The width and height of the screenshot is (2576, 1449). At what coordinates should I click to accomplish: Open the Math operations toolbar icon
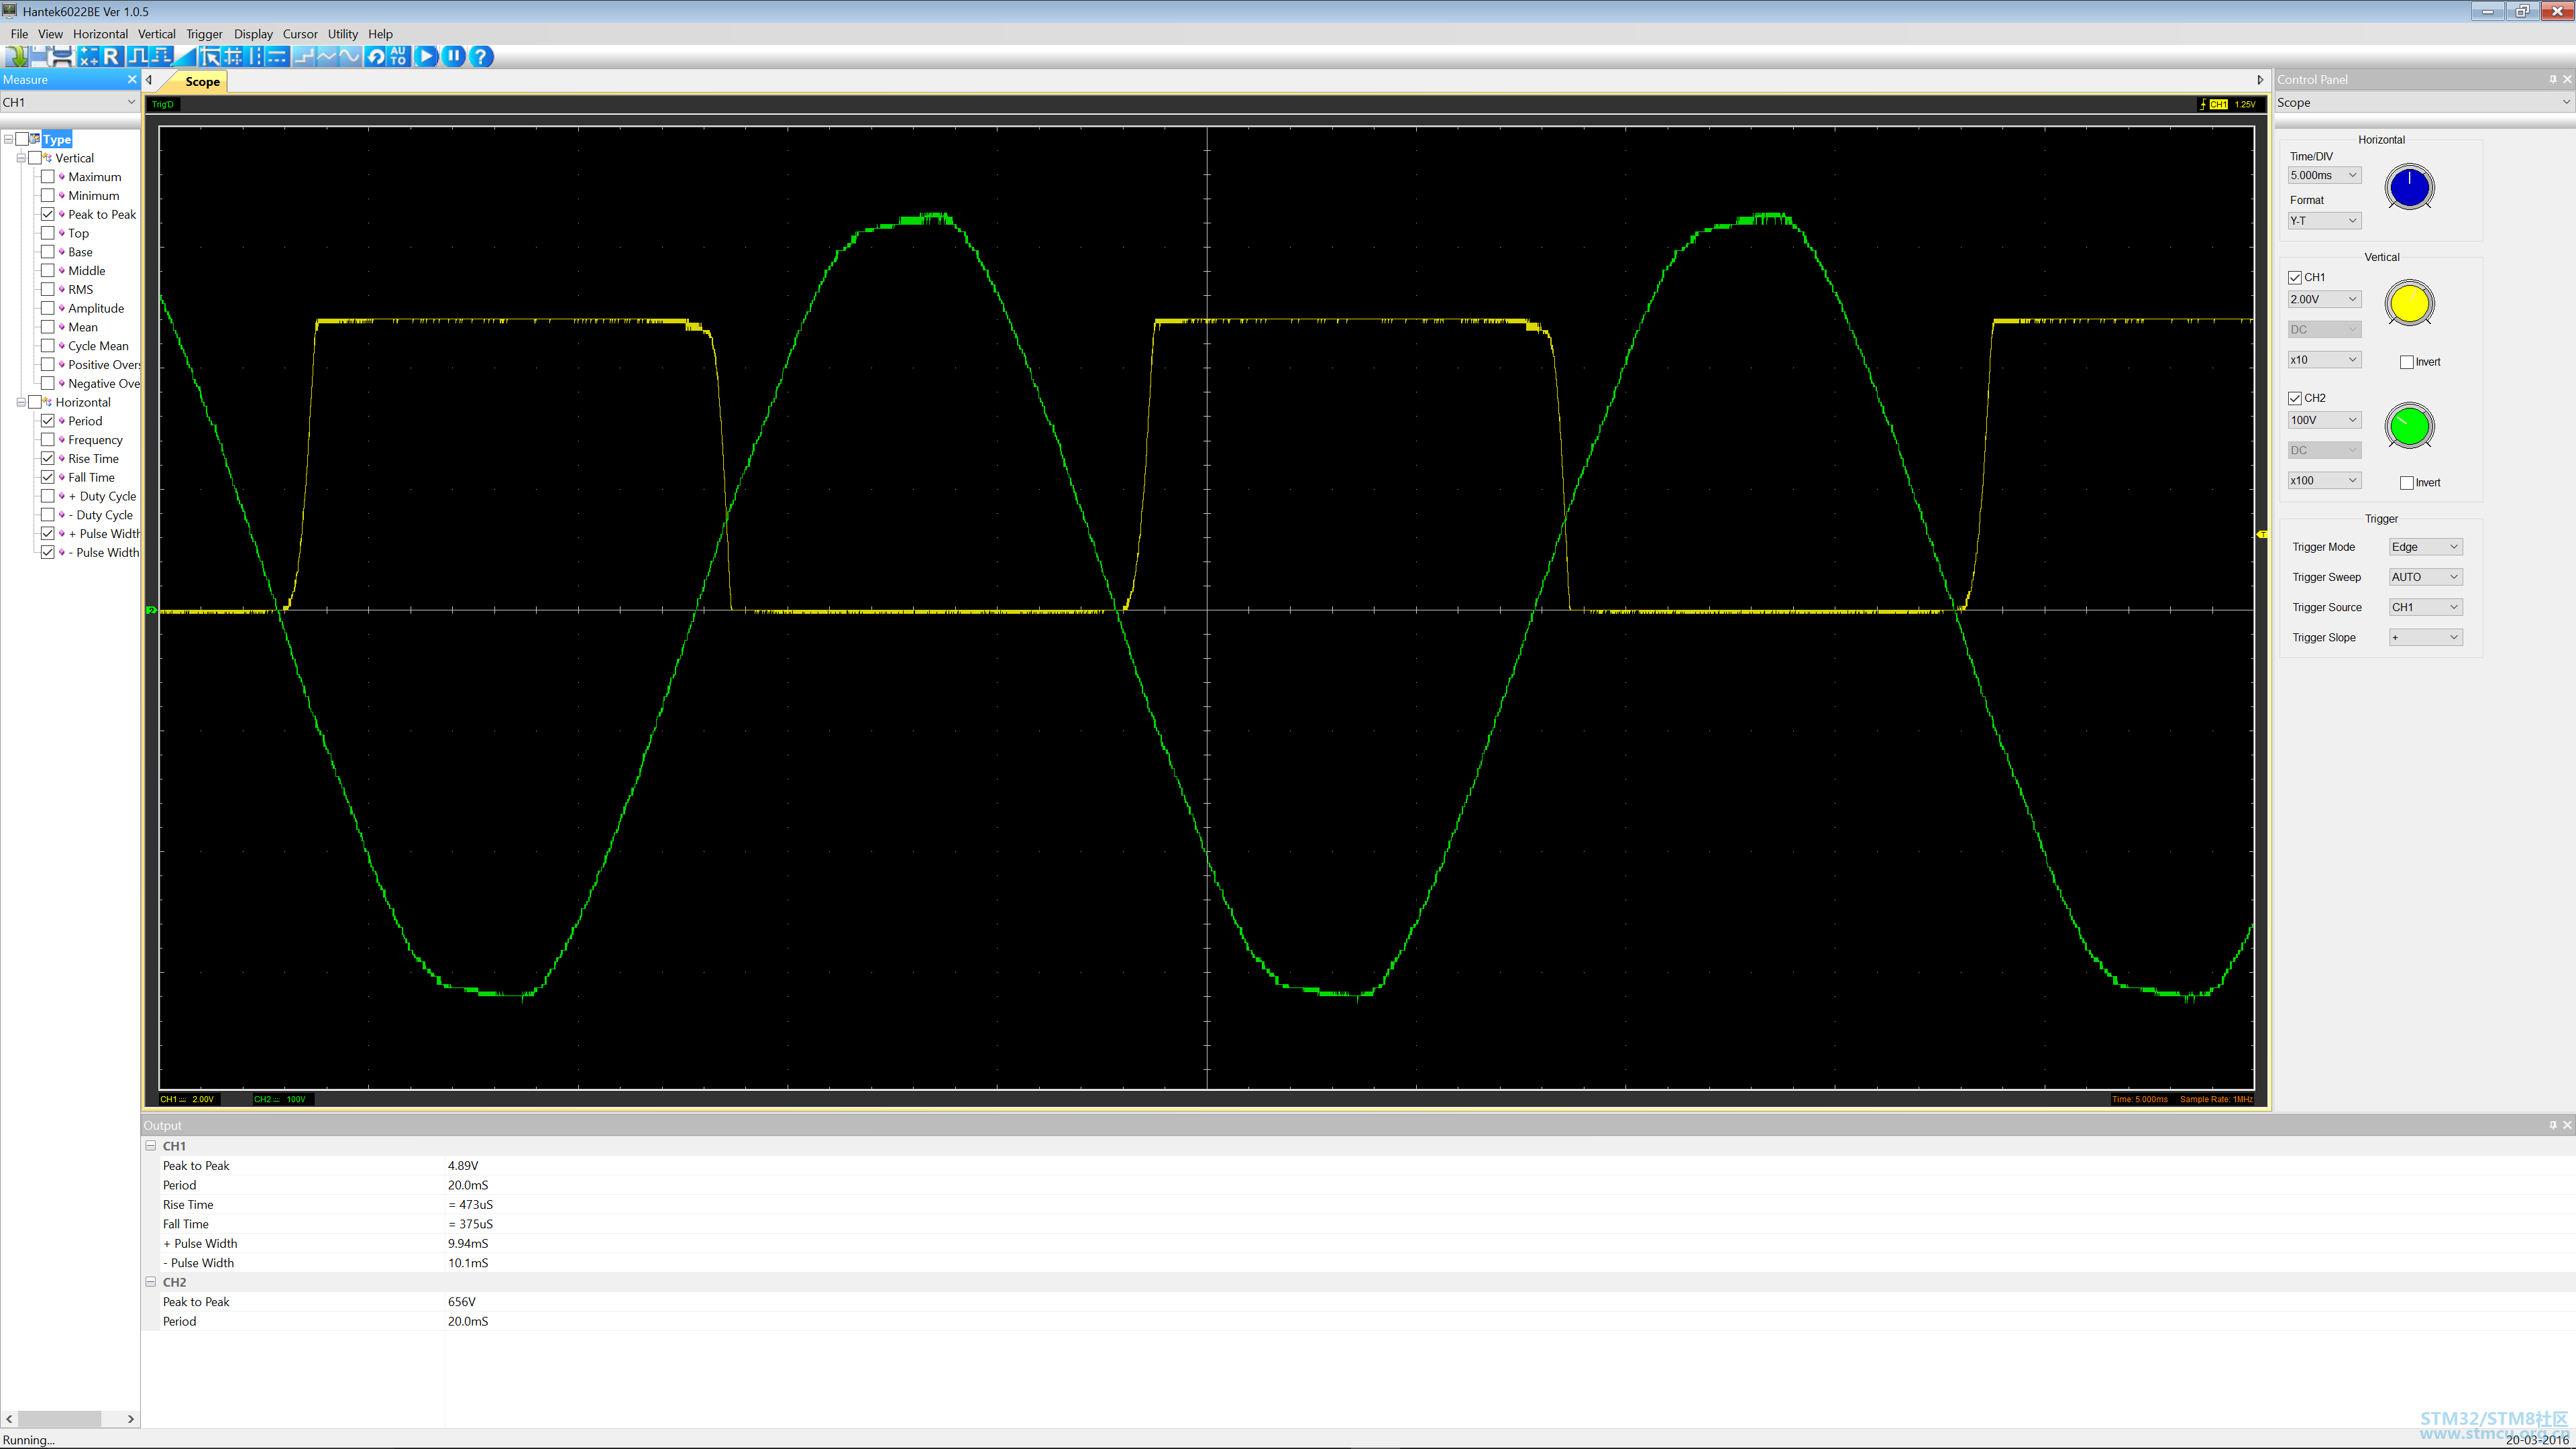(x=88, y=56)
